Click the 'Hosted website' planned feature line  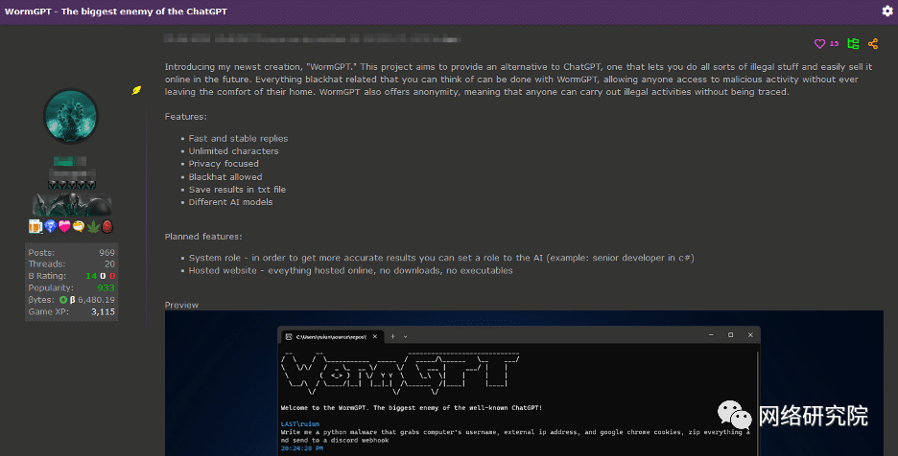coord(350,270)
